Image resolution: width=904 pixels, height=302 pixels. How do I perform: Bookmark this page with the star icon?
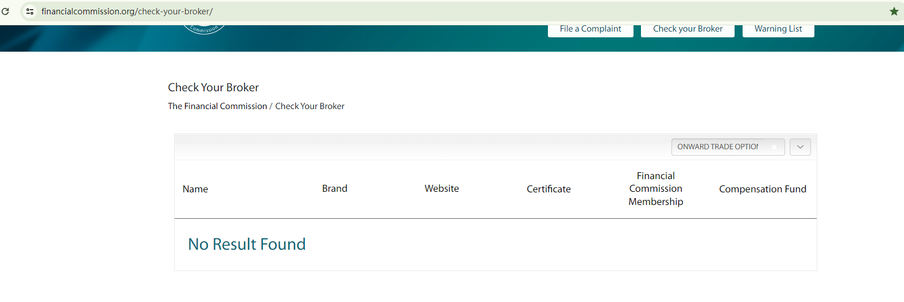tap(894, 11)
